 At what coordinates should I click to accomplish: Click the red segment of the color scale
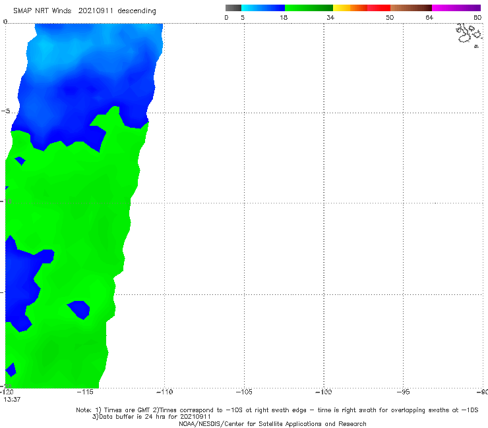[379, 8]
